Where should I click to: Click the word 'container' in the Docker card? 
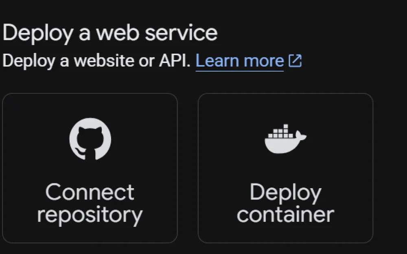point(286,214)
